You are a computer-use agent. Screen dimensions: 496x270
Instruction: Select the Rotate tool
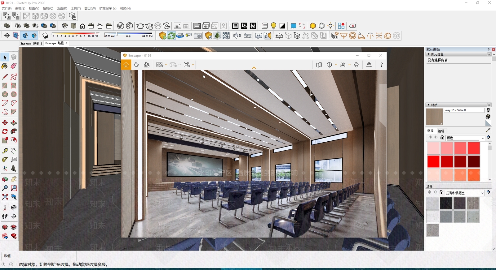[5, 131]
